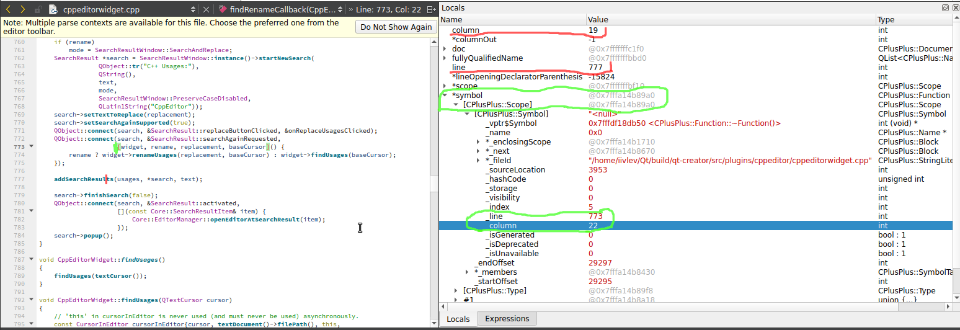Close the Locals panel

pos(954,8)
